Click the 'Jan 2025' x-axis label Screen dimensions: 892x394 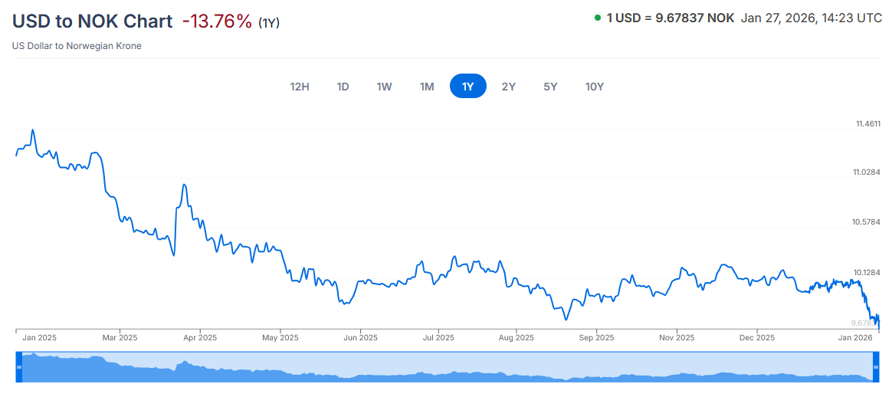point(39,337)
